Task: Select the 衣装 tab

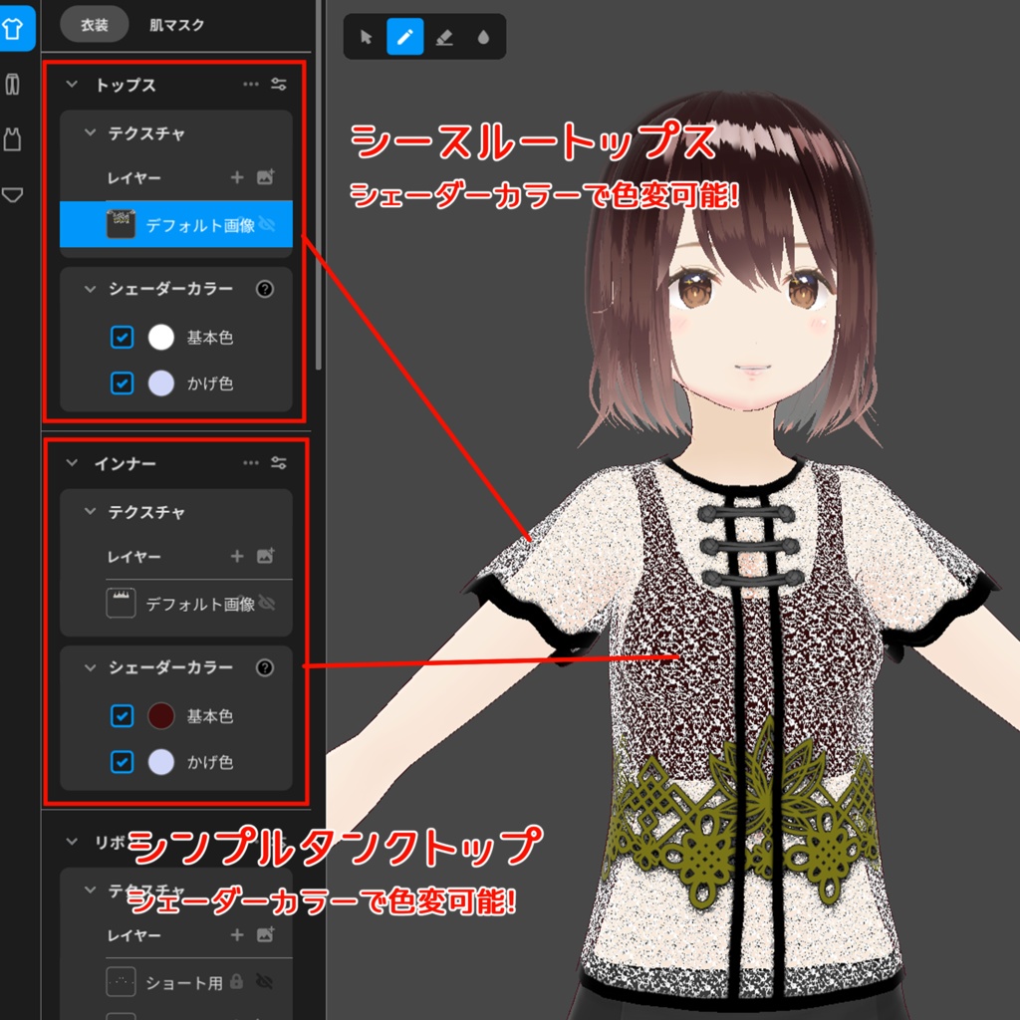Action: (x=94, y=25)
